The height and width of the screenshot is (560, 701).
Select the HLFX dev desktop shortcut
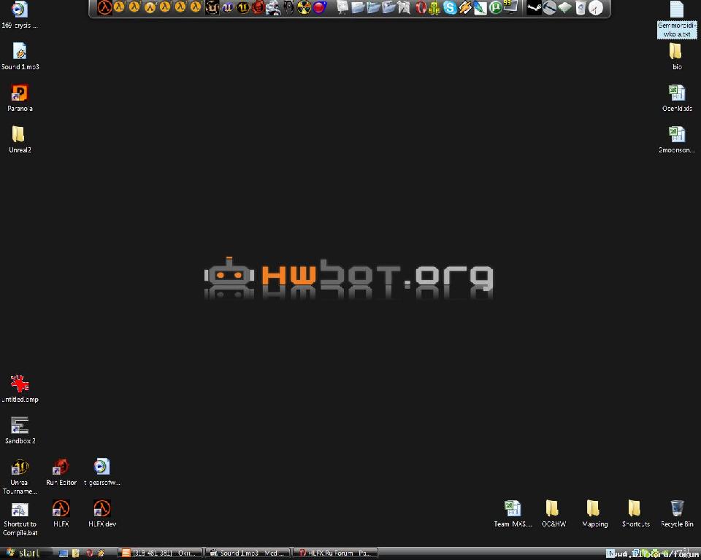click(102, 514)
